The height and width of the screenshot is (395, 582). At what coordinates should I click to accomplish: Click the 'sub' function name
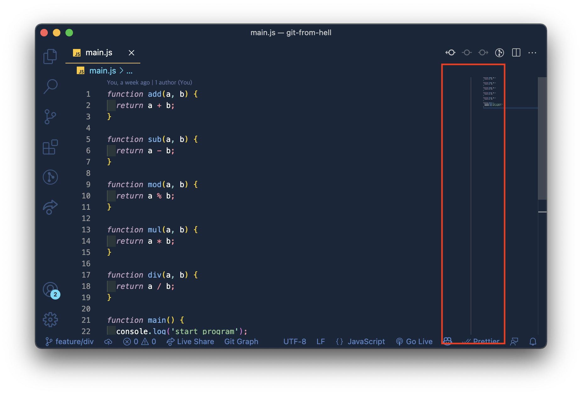tap(154, 139)
